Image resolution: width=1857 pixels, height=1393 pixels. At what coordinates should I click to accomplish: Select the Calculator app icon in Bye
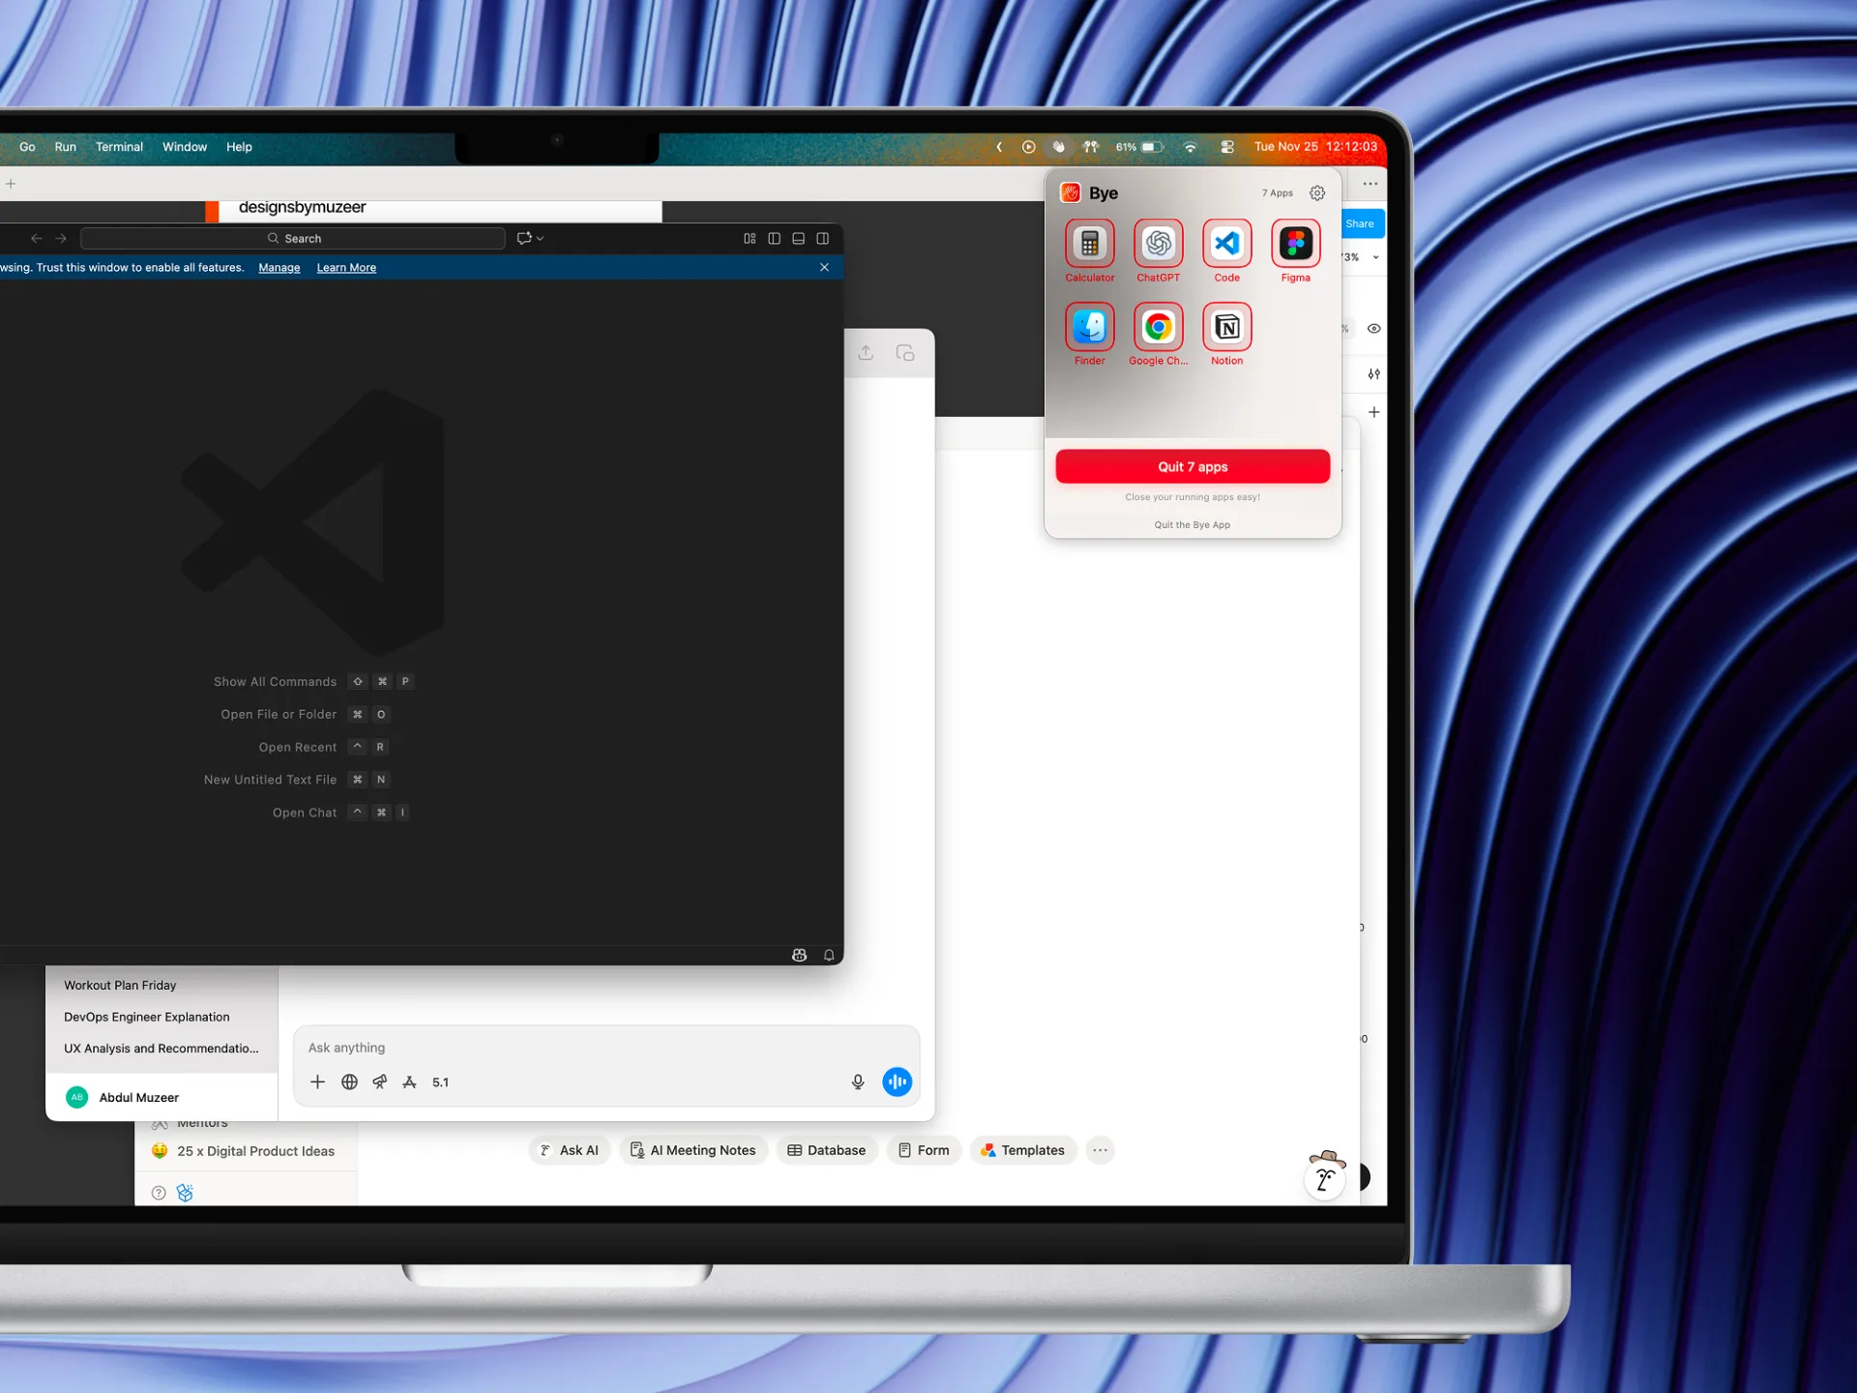(1089, 244)
